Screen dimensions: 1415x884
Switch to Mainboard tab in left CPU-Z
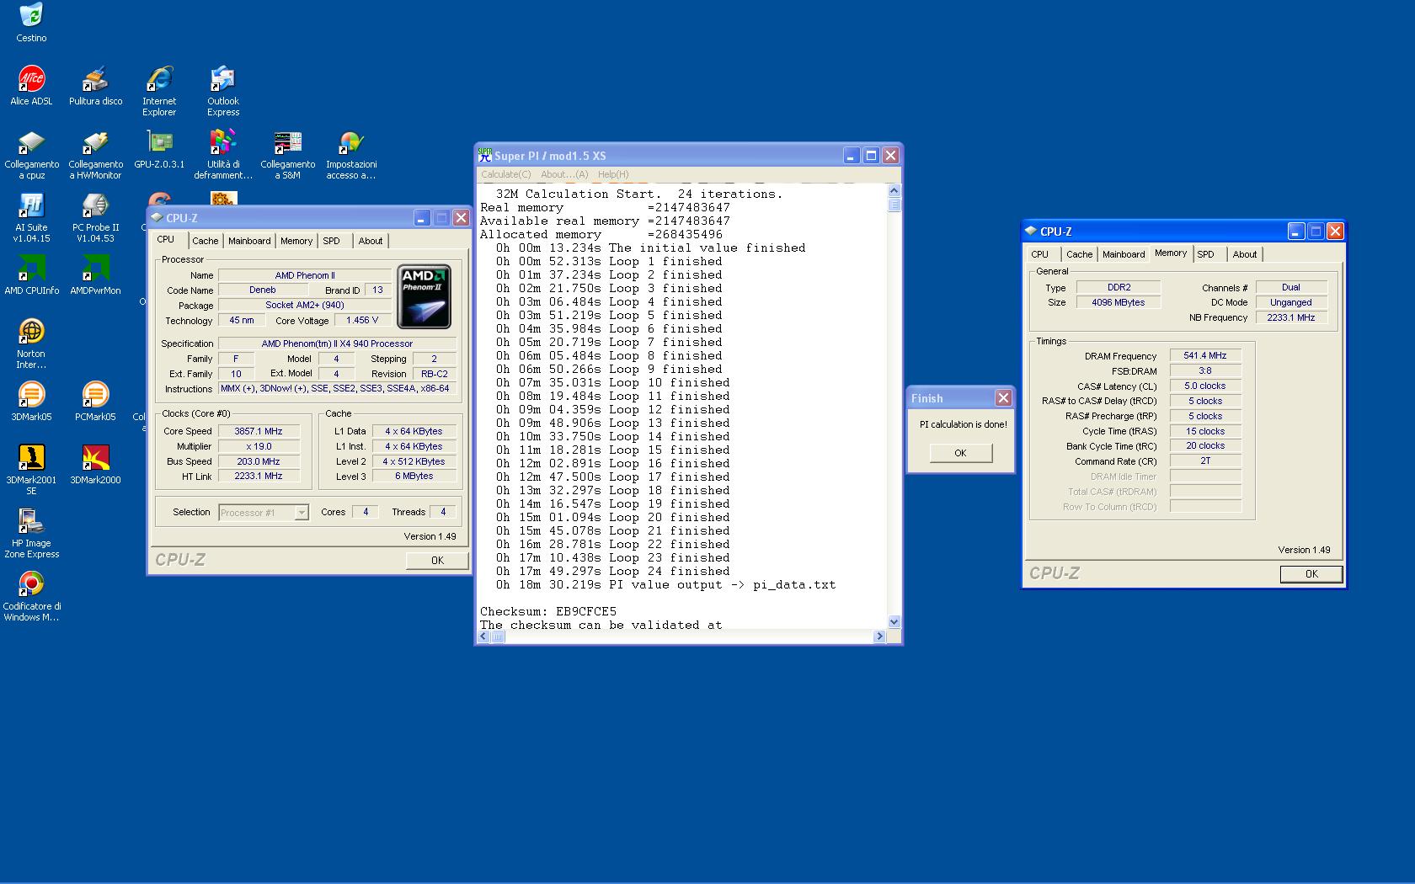[x=249, y=241]
